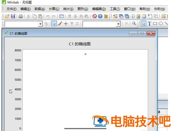Create a new page with the plus-page icon
This screenshot has height=131, width=173.
coord(150,16)
